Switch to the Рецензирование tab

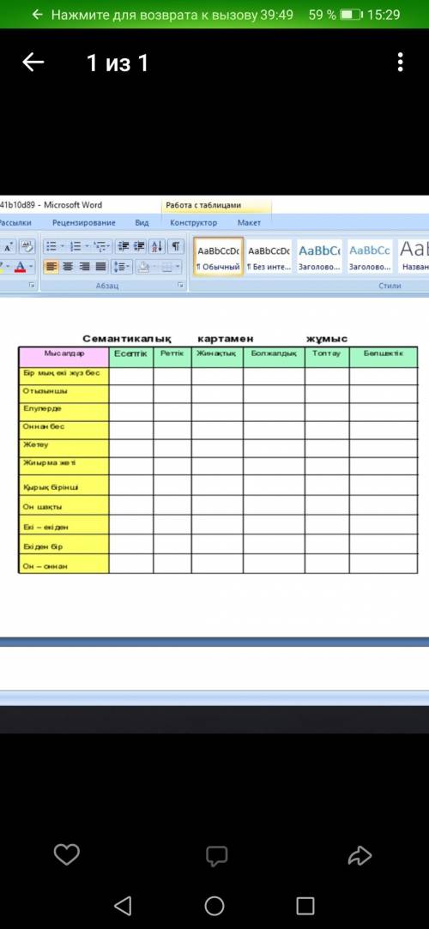(83, 223)
